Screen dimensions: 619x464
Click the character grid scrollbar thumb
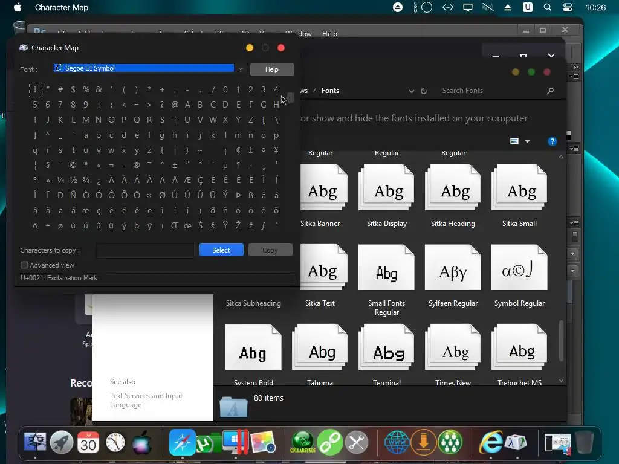[291, 97]
